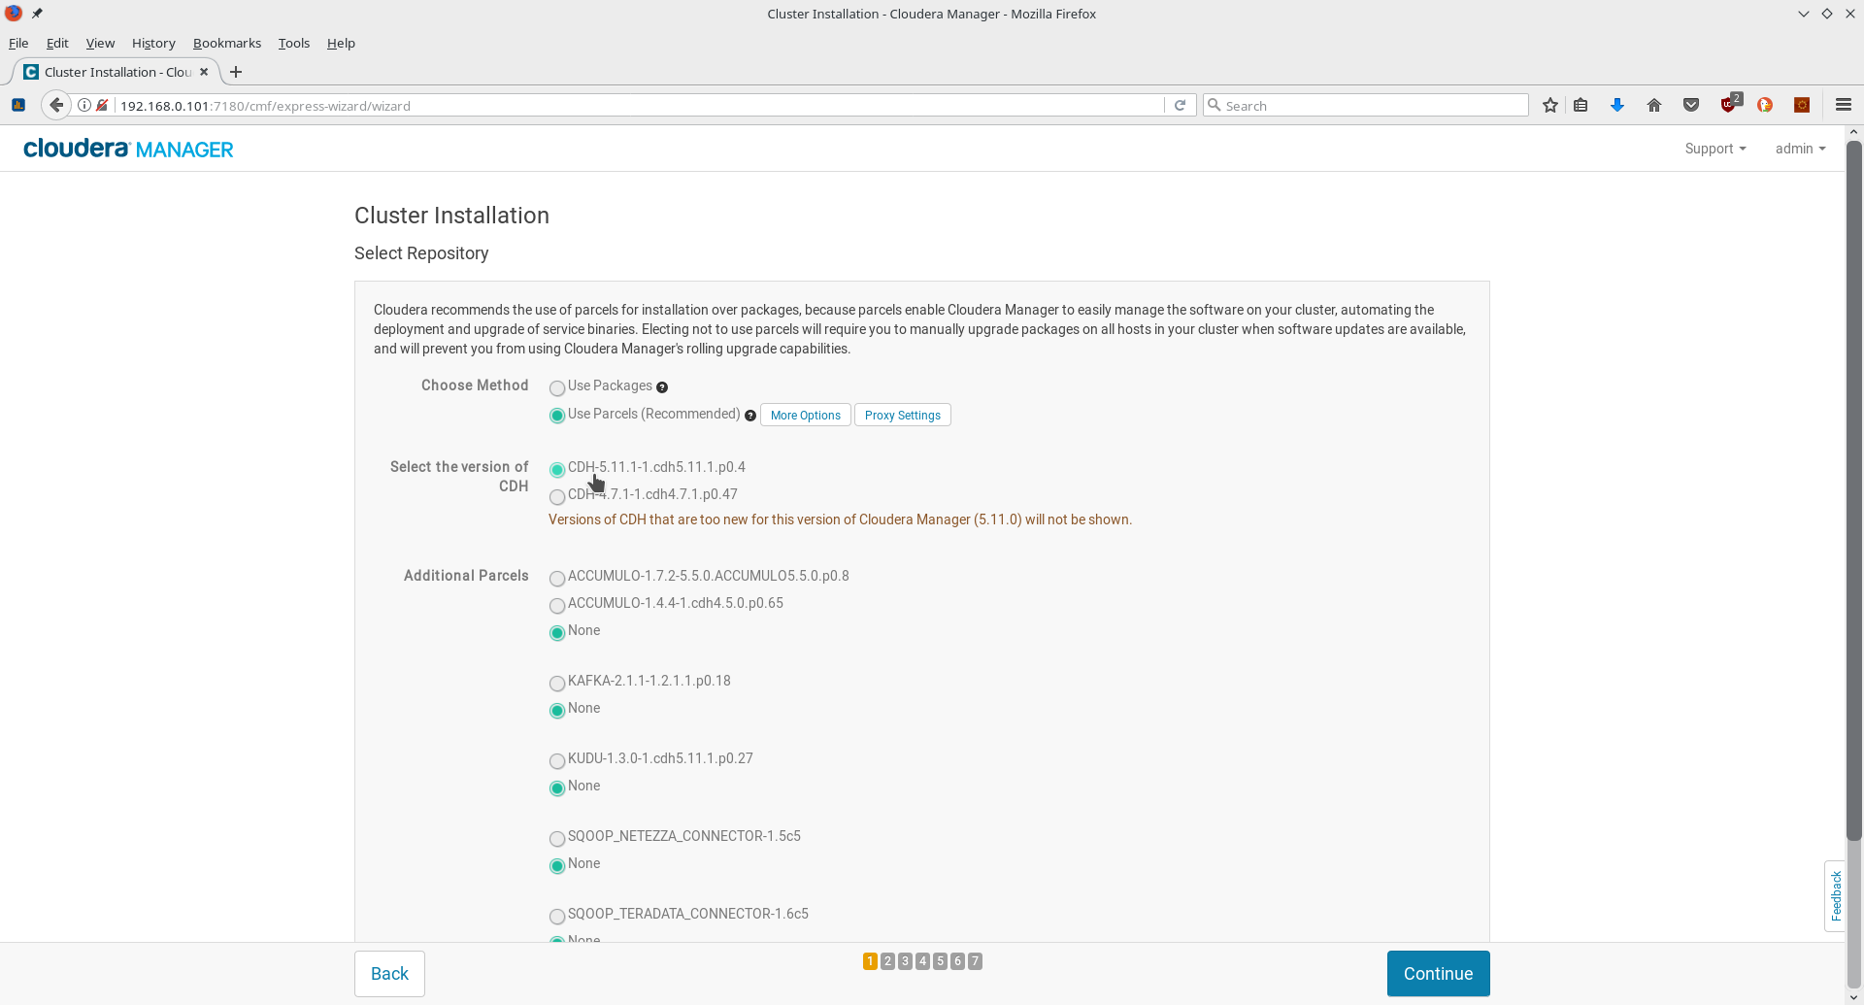Click the bookmark star icon

(x=1550, y=105)
